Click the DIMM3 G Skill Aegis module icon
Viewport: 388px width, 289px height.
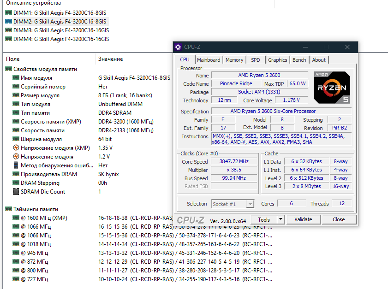pos(8,30)
